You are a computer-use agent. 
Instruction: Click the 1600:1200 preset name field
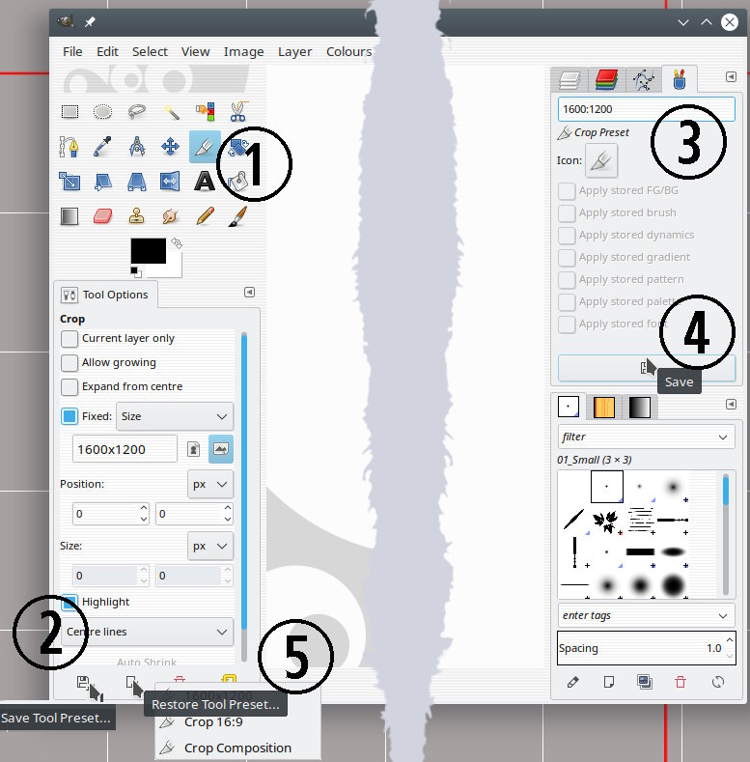pyautogui.click(x=646, y=109)
